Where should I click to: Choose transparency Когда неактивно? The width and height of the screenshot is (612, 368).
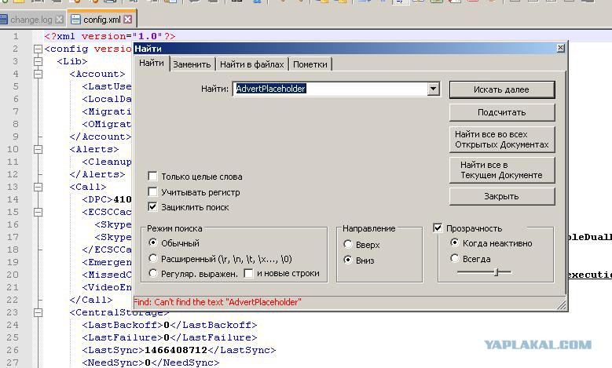[x=454, y=243]
